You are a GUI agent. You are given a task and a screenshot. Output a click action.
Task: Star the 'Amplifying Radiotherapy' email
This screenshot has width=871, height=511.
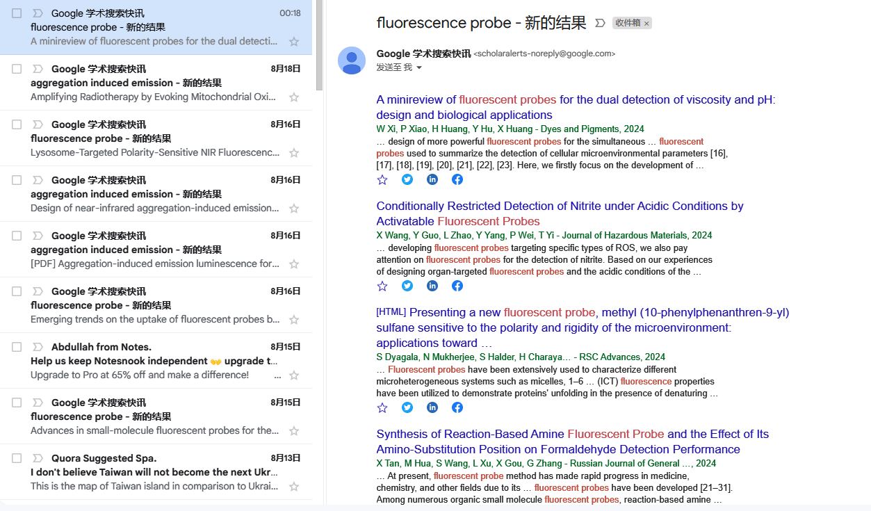(294, 97)
